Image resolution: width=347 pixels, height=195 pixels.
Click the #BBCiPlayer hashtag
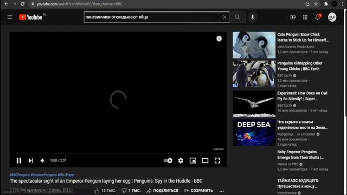coord(66,175)
